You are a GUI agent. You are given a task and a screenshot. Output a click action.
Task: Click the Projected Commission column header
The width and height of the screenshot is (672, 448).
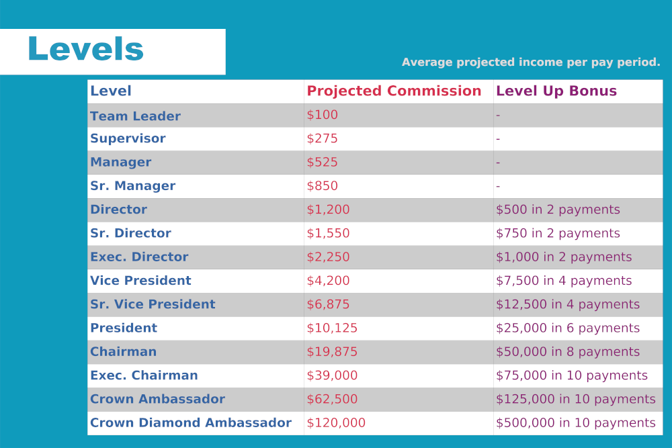[394, 91]
